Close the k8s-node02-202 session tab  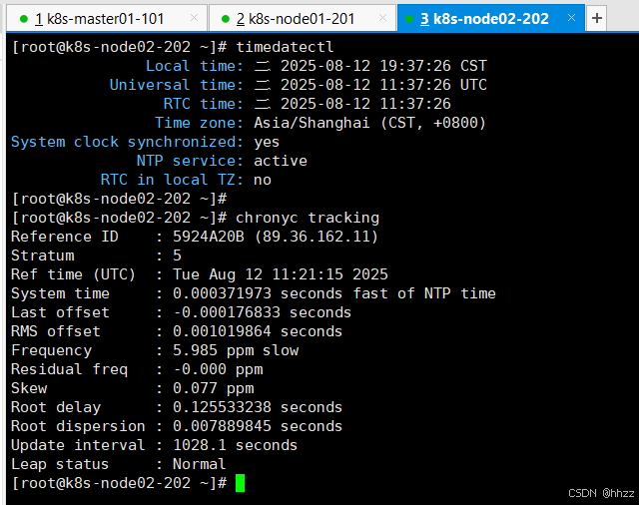click(x=571, y=18)
